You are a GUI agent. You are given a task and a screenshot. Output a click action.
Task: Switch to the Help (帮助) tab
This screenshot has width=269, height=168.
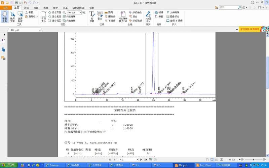click(92, 8)
